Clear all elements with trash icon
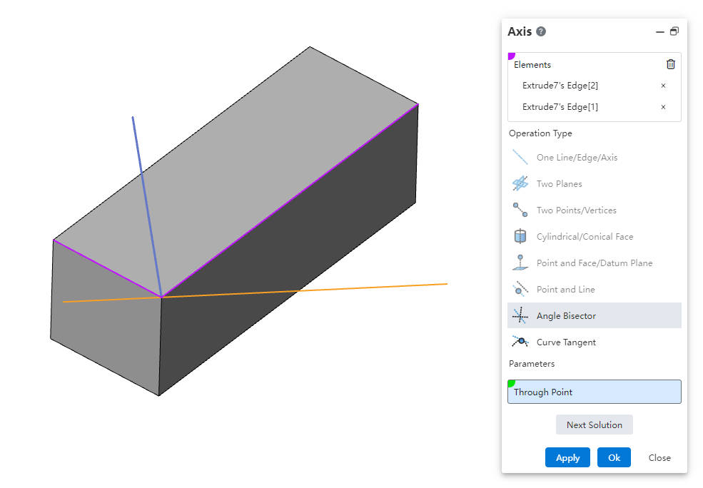703x488 pixels. coord(671,64)
